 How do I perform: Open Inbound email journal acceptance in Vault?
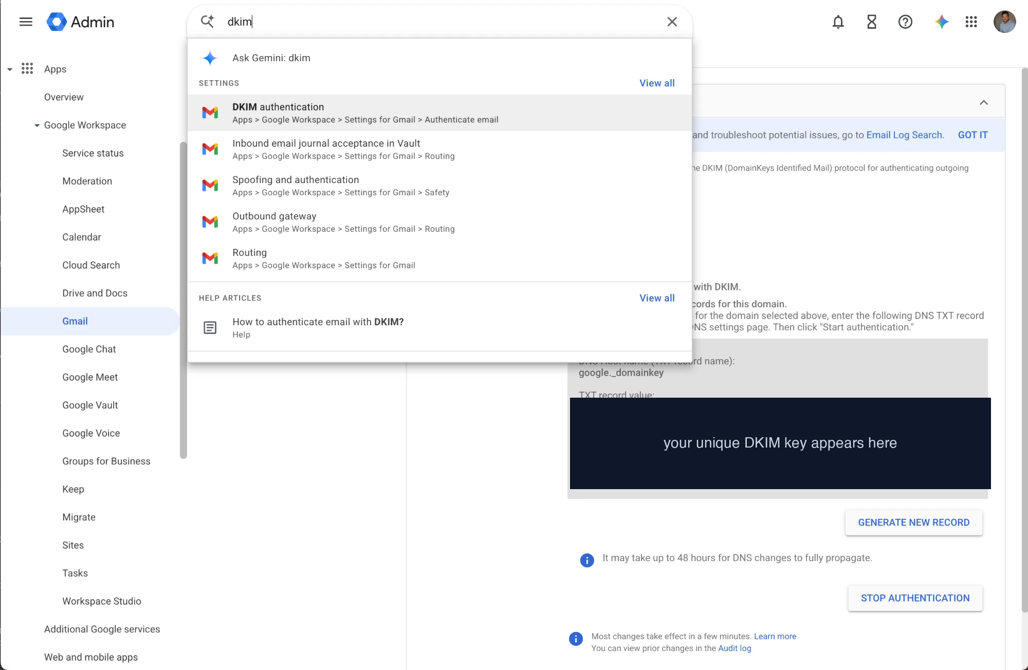click(x=439, y=149)
